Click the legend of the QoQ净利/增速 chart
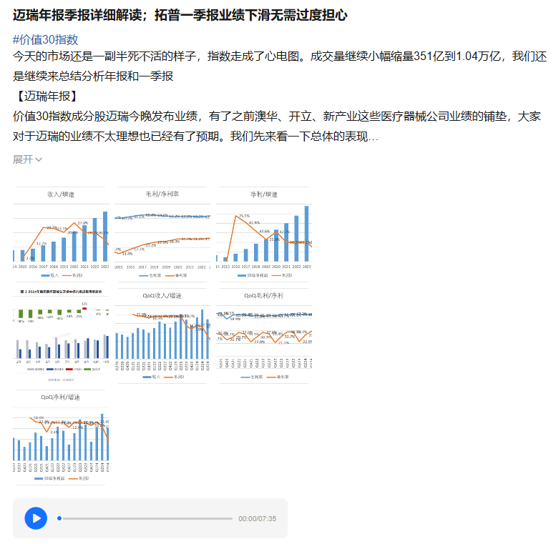Image resolution: width=556 pixels, height=544 pixels. [x=62, y=478]
